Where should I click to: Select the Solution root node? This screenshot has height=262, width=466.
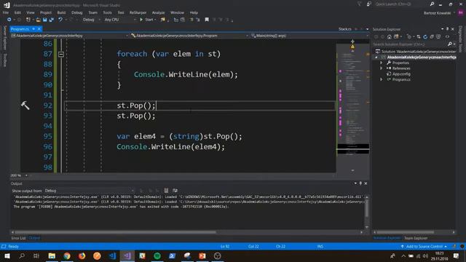pyautogui.click(x=416, y=52)
